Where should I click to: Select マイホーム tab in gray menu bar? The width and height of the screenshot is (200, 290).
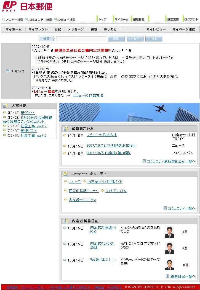[x=14, y=29]
